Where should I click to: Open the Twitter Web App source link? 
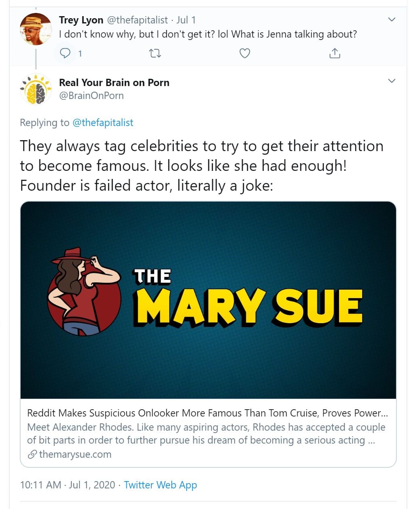160,485
